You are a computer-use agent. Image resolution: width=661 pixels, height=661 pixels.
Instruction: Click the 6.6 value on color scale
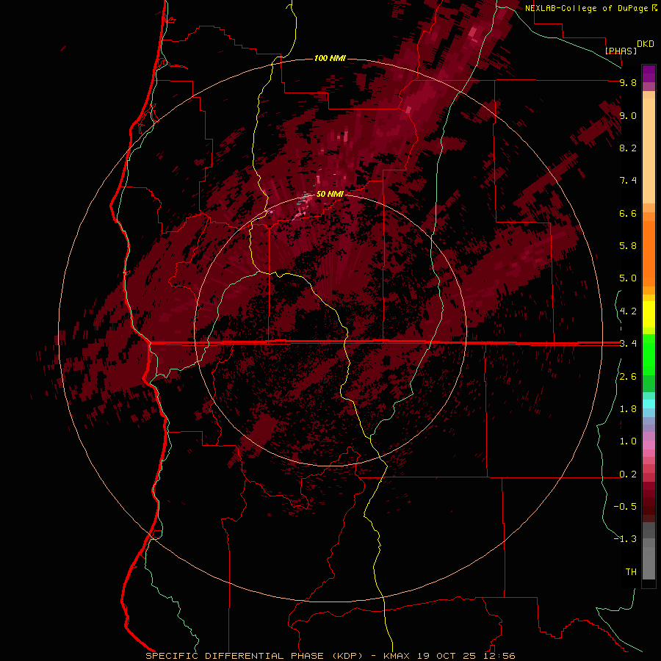[x=628, y=213]
